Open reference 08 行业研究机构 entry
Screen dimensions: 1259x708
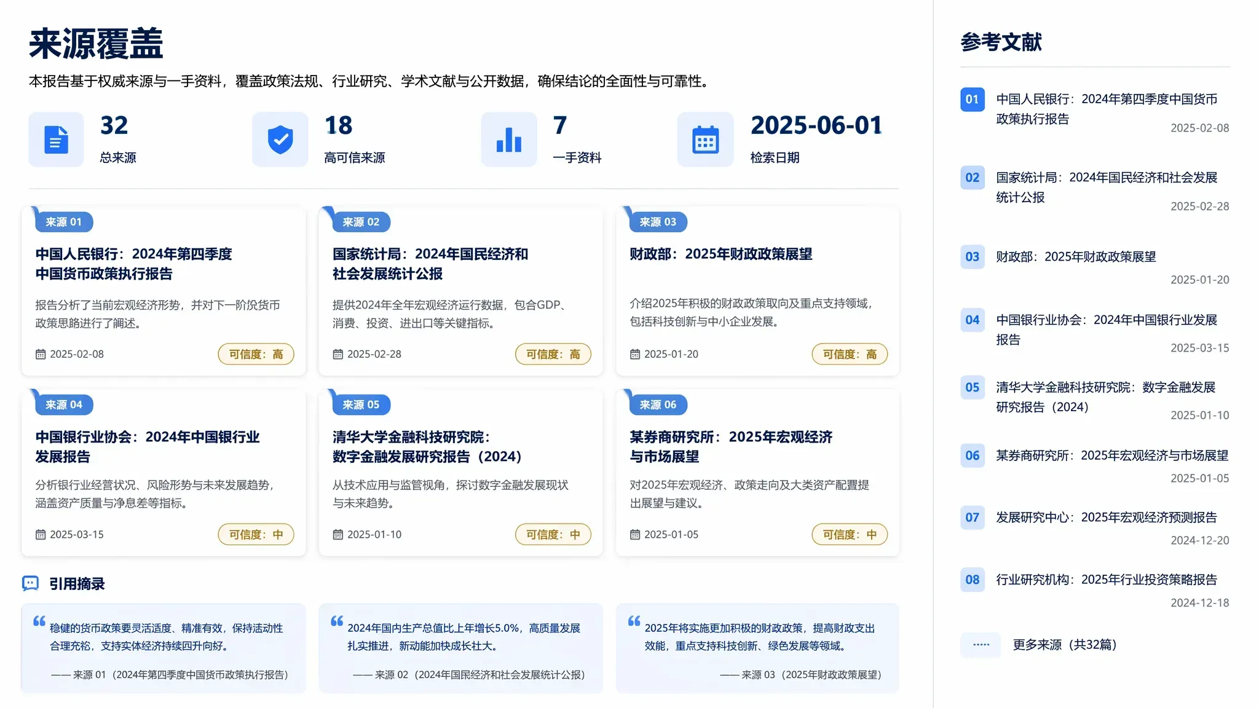1095,589
